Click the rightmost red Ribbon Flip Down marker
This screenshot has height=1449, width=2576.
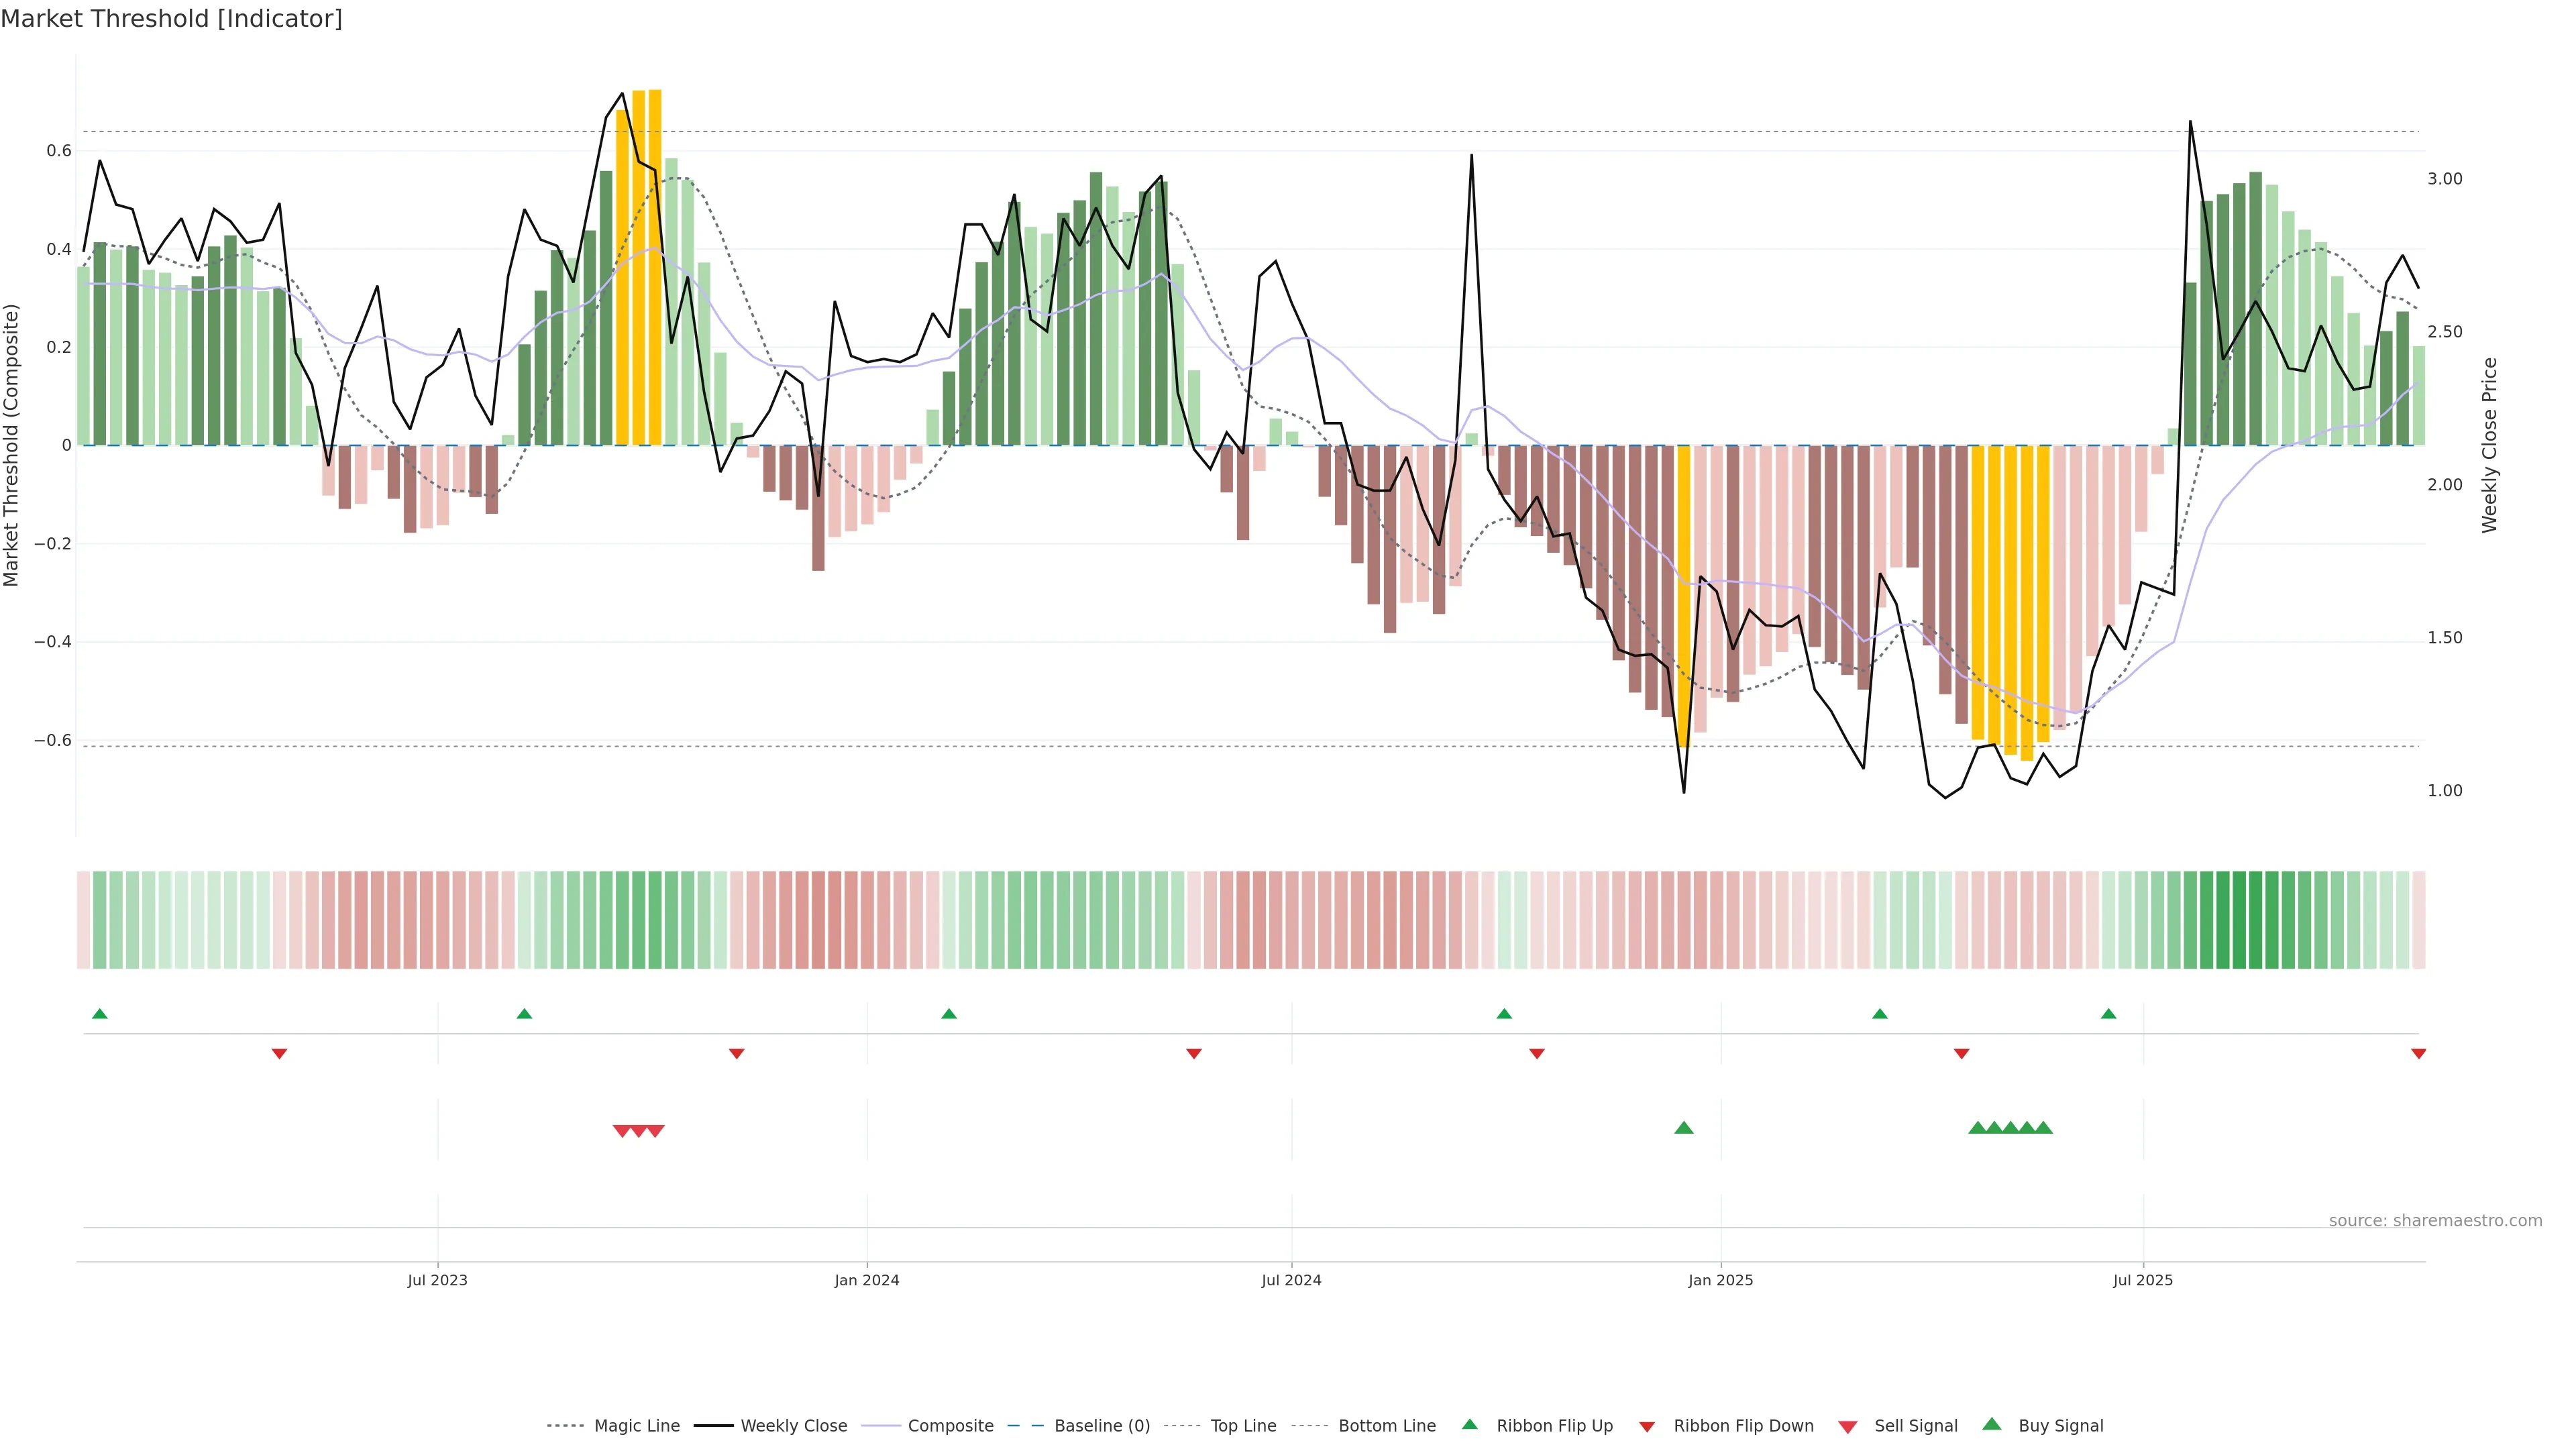[x=2418, y=1053]
